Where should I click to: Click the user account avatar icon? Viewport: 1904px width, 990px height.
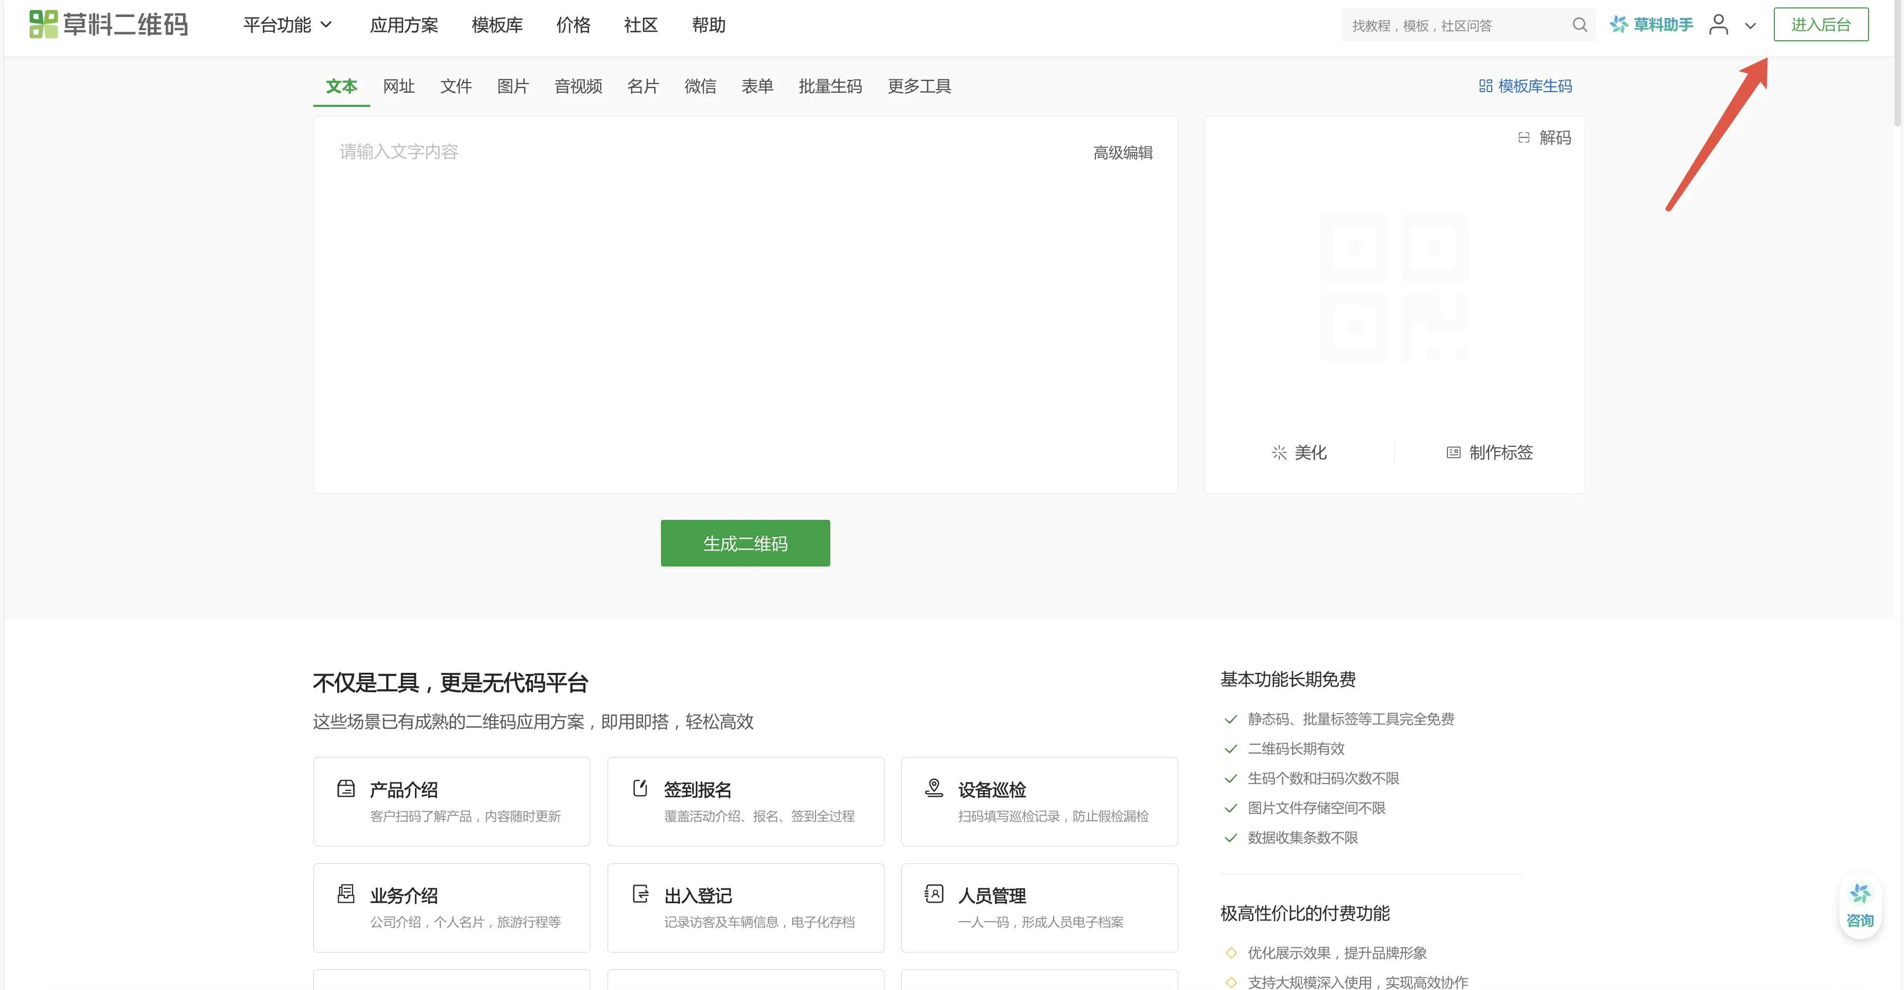point(1718,24)
